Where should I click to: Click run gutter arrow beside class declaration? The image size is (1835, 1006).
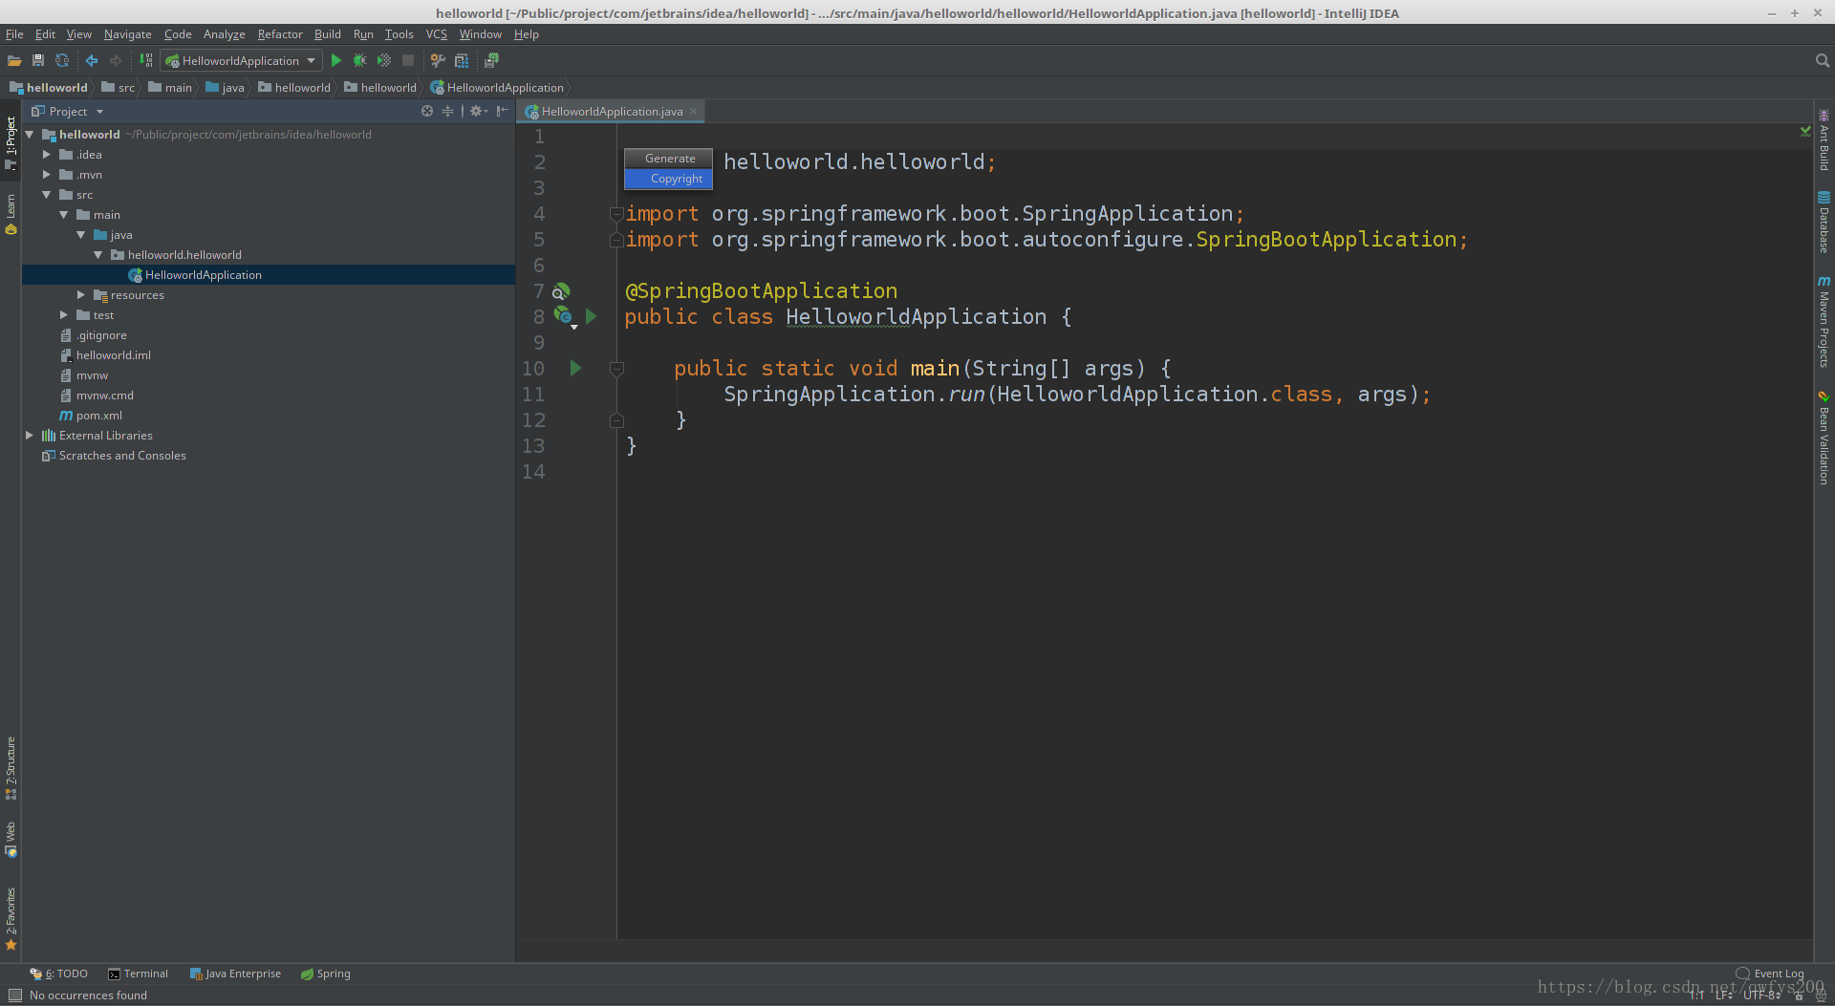coord(591,316)
